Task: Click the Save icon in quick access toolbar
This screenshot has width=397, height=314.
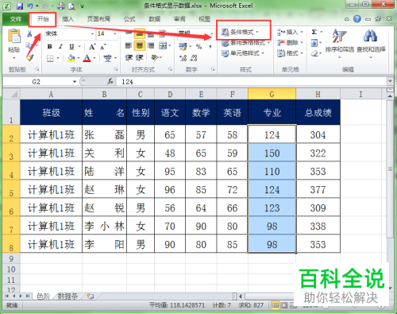Action: (20, 6)
